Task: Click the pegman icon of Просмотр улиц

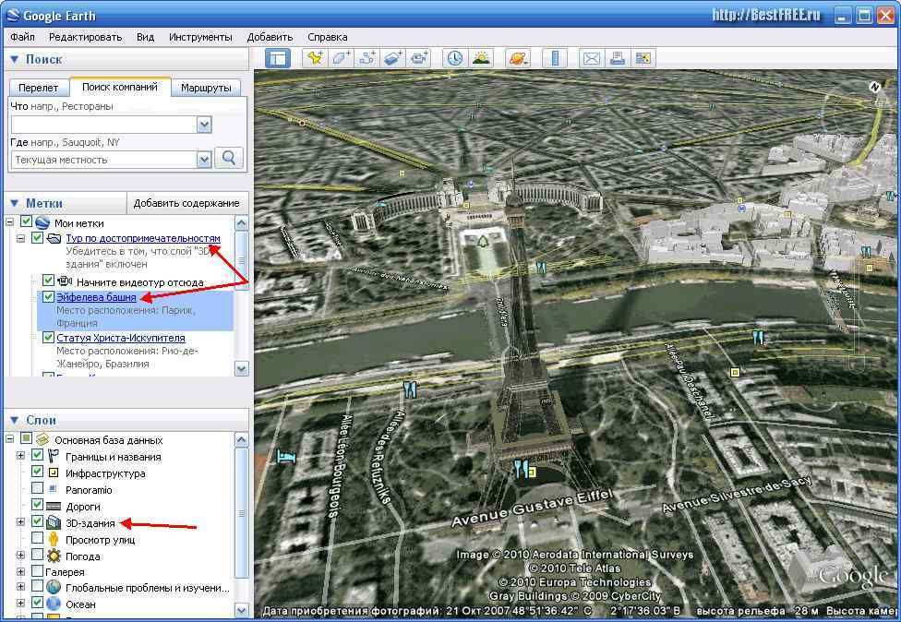Action: [54, 539]
